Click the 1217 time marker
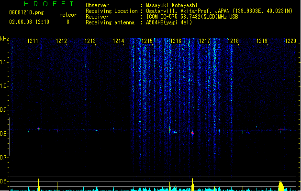This screenshot has width=301, height=191. (204, 41)
